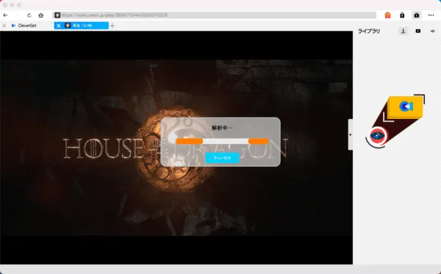441x274 pixels.
Task: Click the 解析中 dialog title
Action: click(222, 128)
